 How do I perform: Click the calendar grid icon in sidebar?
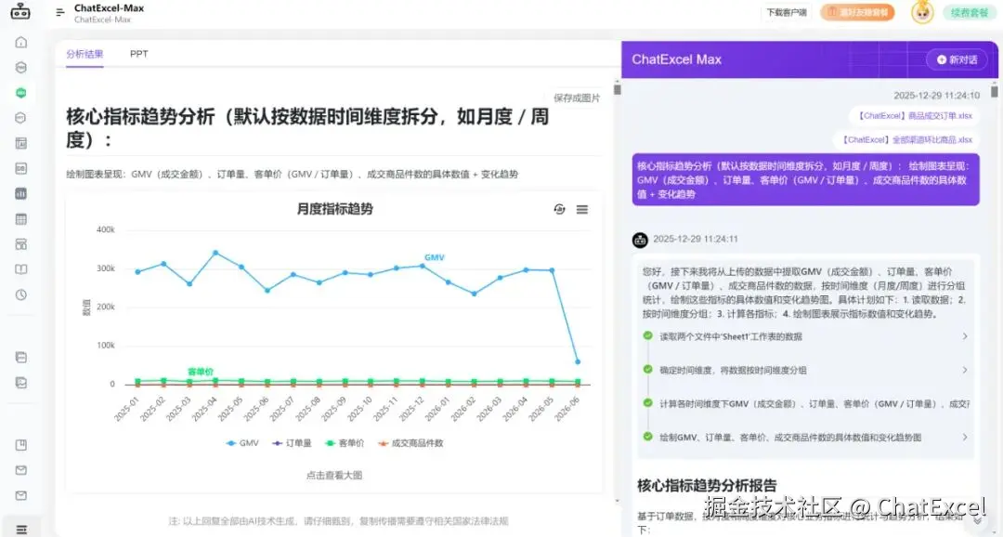coord(20,218)
